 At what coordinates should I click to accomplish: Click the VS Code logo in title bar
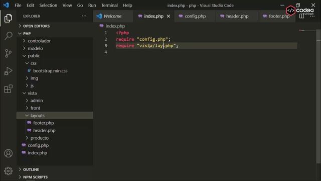6,5
